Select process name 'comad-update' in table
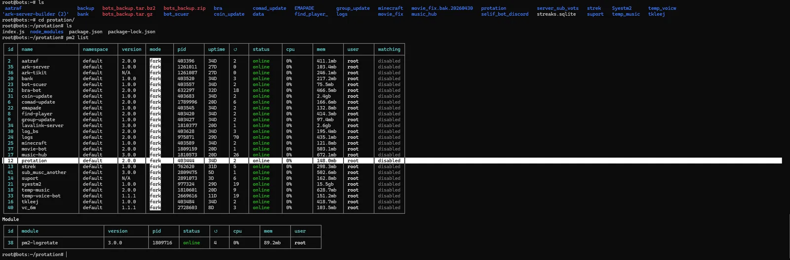The height and width of the screenshot is (260, 790). [38, 102]
